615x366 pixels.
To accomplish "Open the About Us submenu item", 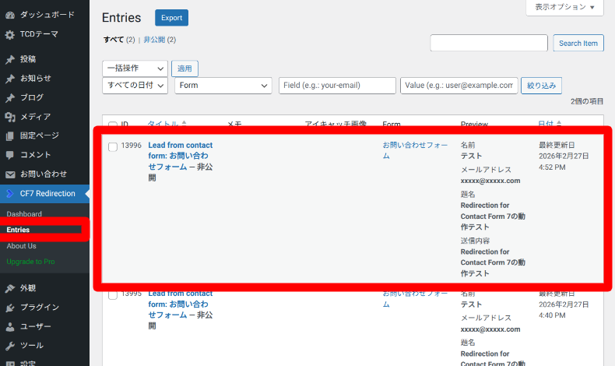I will [21, 246].
